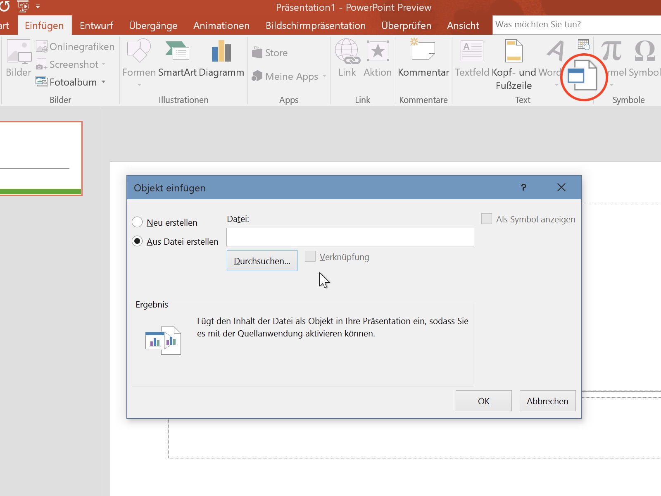Click the help question mark in dialog
Screen dimensions: 661x496
pyautogui.click(x=523, y=187)
